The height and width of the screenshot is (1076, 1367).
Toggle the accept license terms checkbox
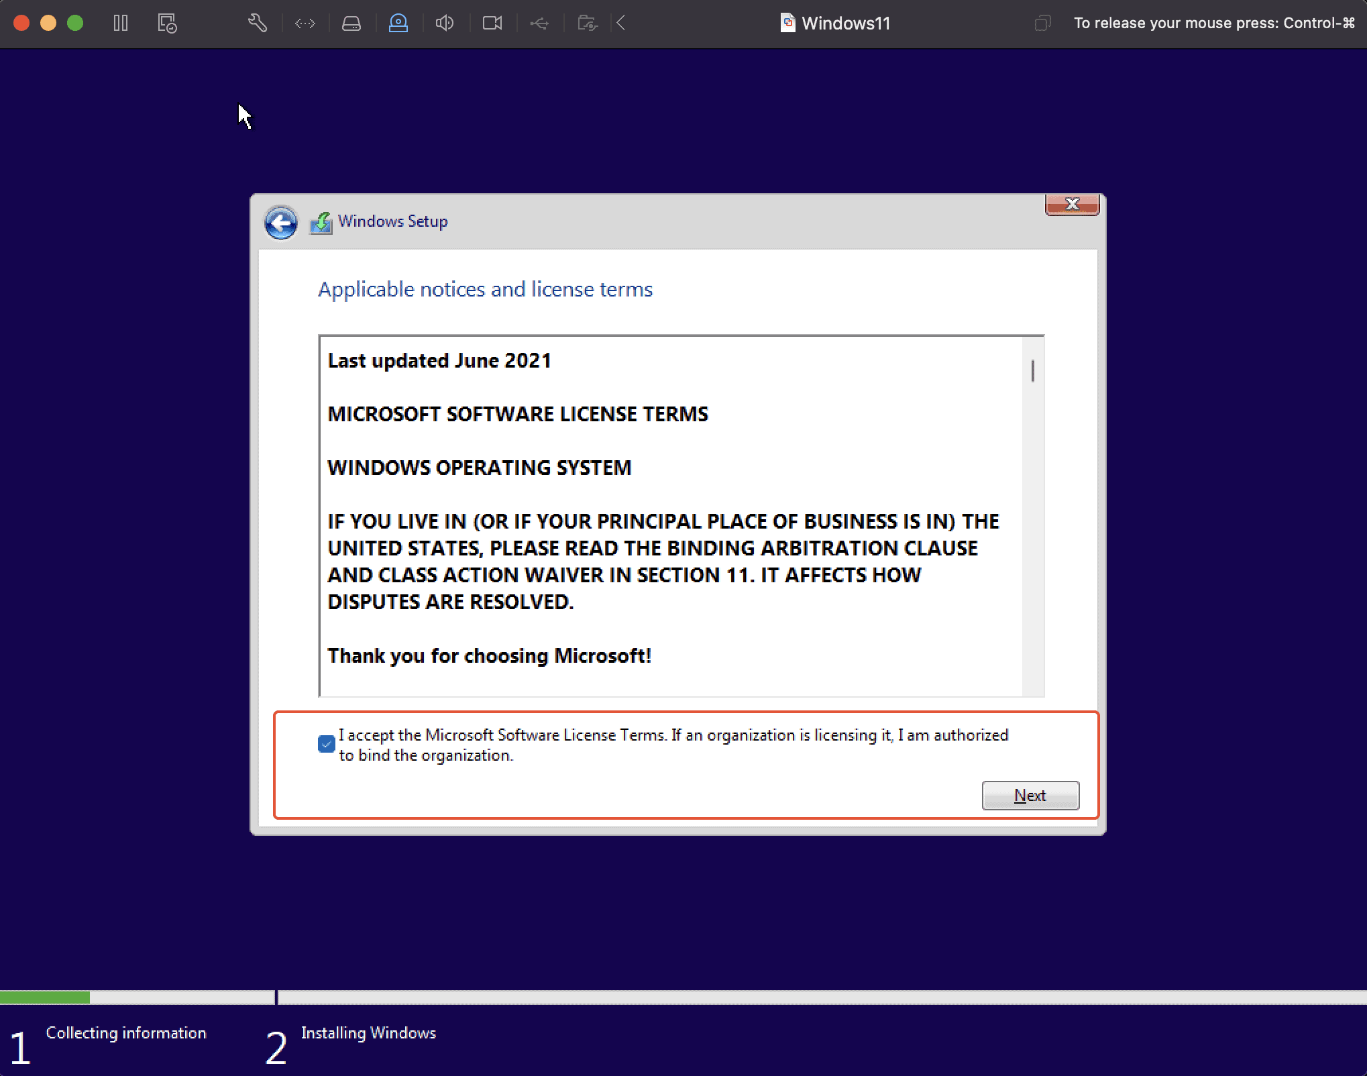(x=327, y=744)
